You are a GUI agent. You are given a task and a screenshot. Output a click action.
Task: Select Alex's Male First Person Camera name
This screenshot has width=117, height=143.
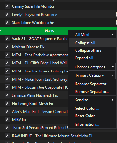(x=39, y=112)
